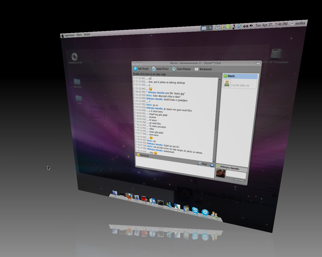Image resolution: width=322 pixels, height=257 pixels.
Task: Click the Apple logo in top panel
Action: [x=62, y=36]
